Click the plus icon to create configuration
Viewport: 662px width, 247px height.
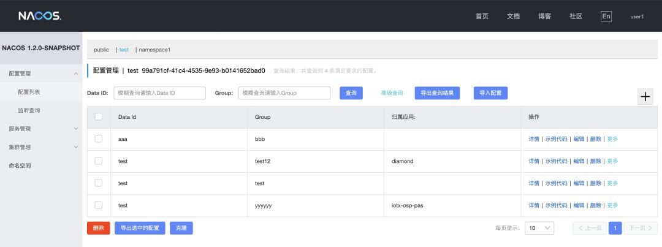coord(645,96)
